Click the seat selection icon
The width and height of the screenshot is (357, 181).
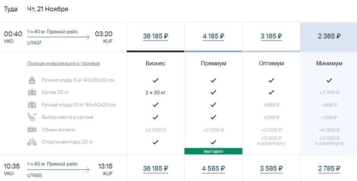click(32, 117)
